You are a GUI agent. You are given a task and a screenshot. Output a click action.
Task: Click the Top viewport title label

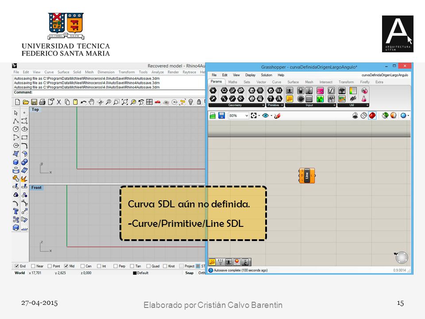point(35,109)
